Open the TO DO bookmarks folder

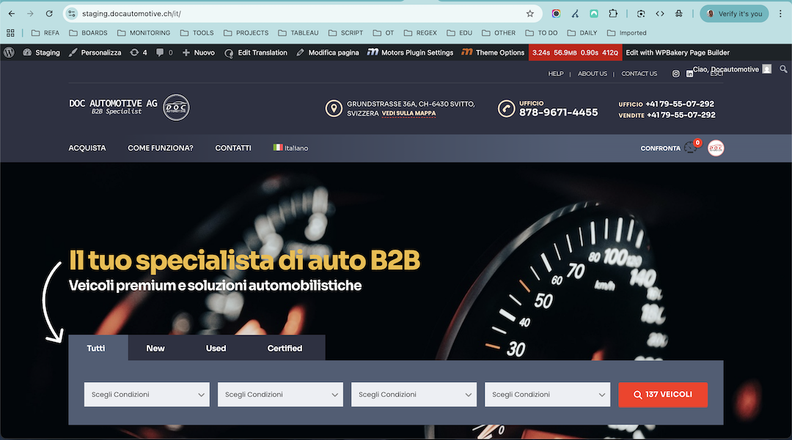point(541,33)
